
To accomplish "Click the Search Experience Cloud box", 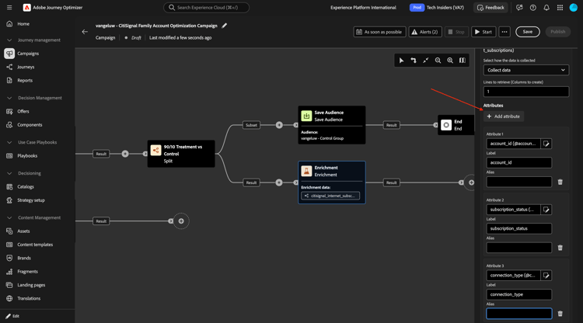I will click(206, 8).
